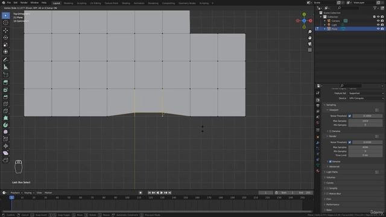The width and height of the screenshot is (386, 217).
Task: Collapse the Sampling panel
Action: 331,105
